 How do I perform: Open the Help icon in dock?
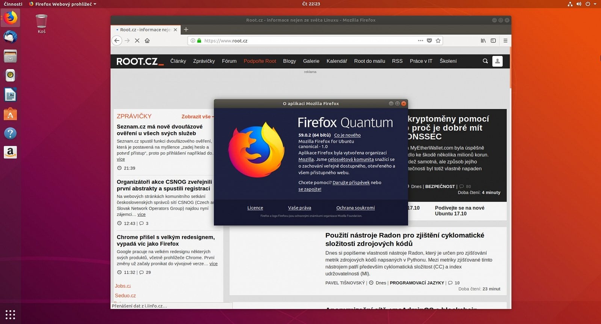coord(11,133)
